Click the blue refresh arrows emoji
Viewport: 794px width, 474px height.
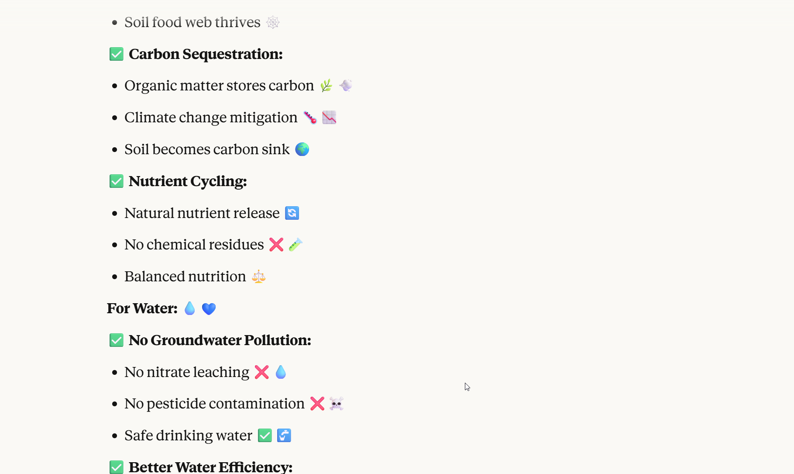[x=292, y=213]
